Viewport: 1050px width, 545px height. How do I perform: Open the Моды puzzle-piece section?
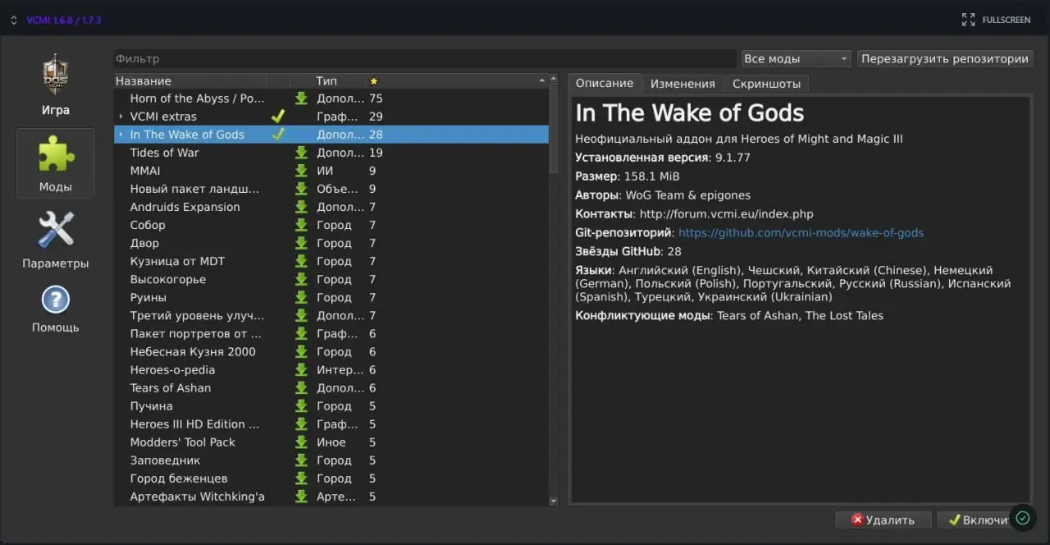56,163
